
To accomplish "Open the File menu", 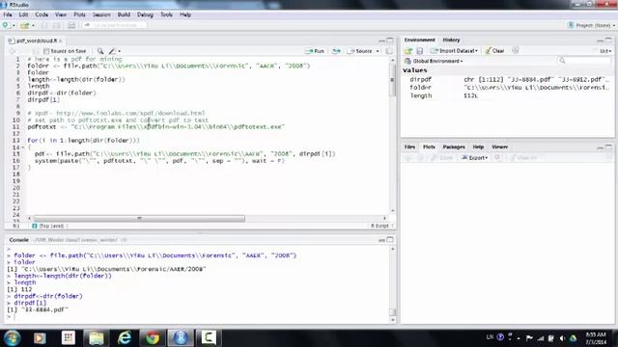I will [8, 14].
